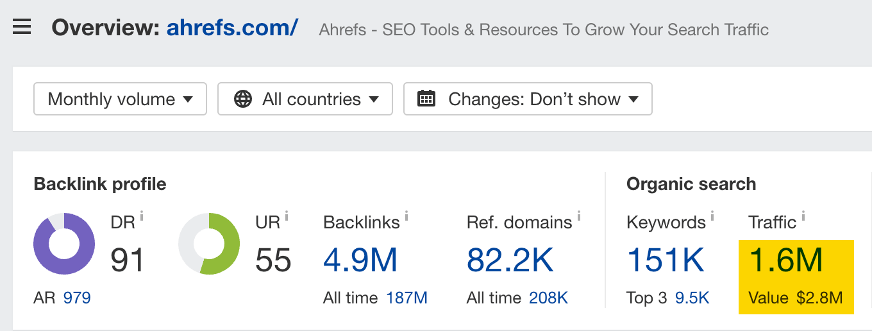The width and height of the screenshot is (872, 331).
Task: Open the All countries dropdown
Action: click(305, 99)
